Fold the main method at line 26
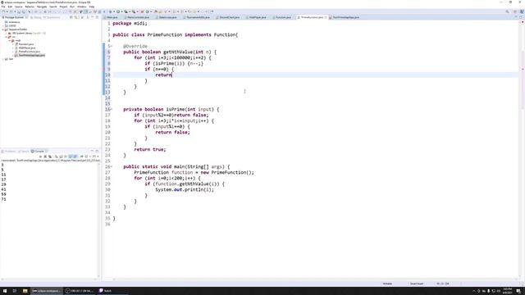Viewport: 525px width, 295px height. pos(112,166)
